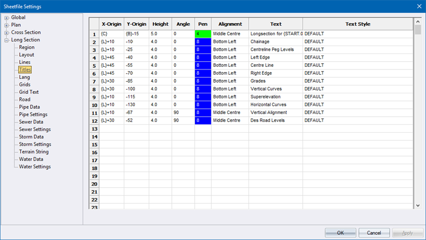The width and height of the screenshot is (426, 240).
Task: Open Terrain String settings
Action: point(34,152)
